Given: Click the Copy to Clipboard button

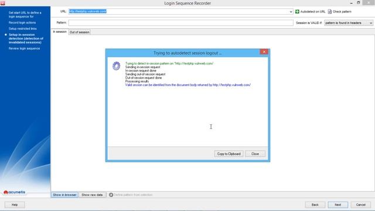Looking at the screenshot, I should pos(229,154).
